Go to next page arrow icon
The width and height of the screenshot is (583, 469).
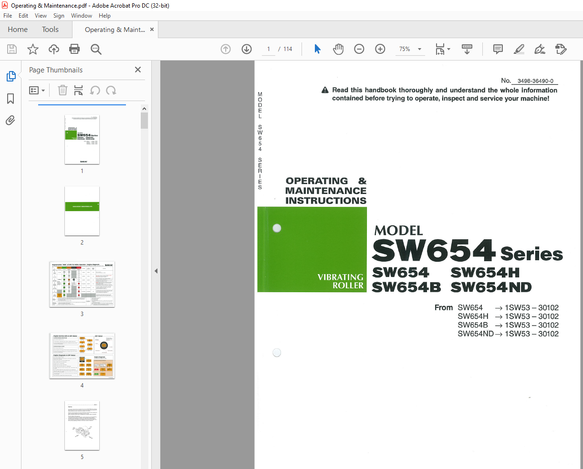pos(247,49)
